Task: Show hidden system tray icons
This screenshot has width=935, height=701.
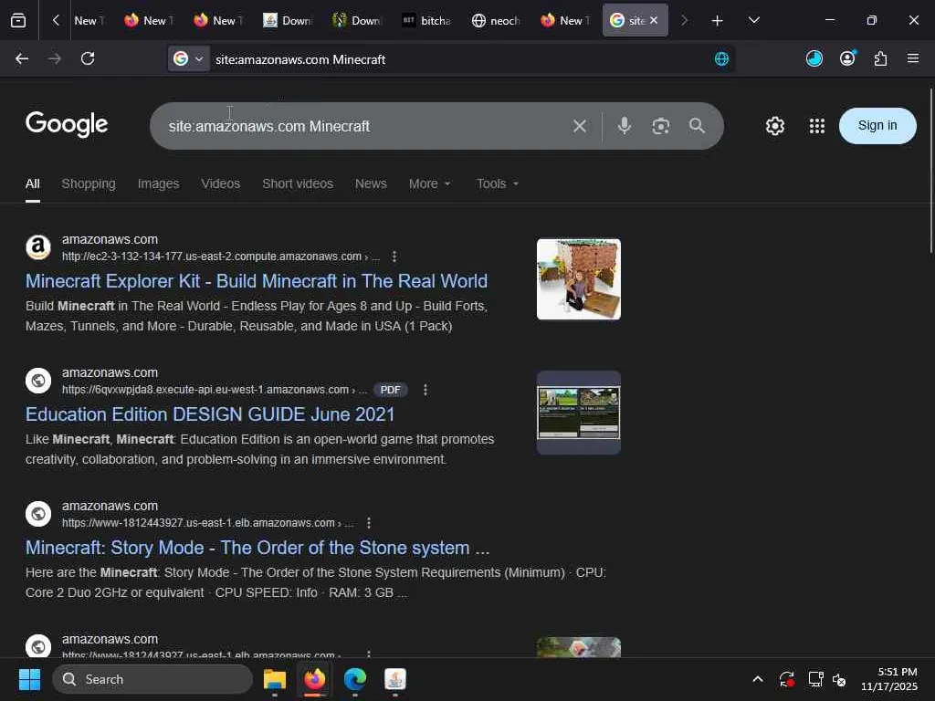Action: tap(757, 679)
